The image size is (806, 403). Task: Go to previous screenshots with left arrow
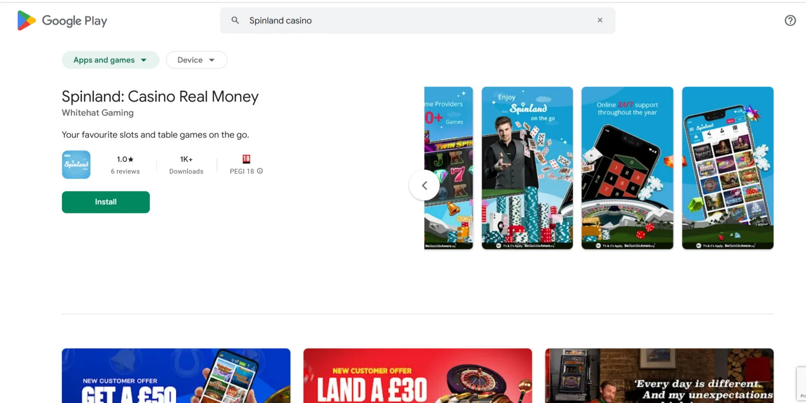(x=424, y=185)
